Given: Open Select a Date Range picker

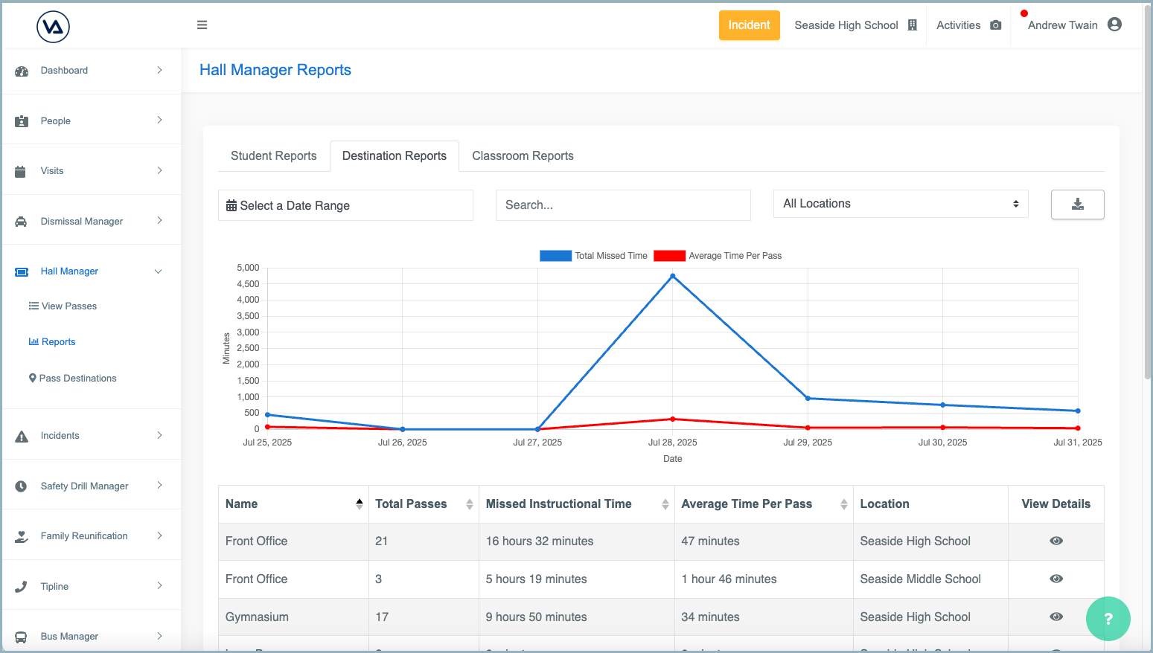Looking at the screenshot, I should [x=345, y=205].
